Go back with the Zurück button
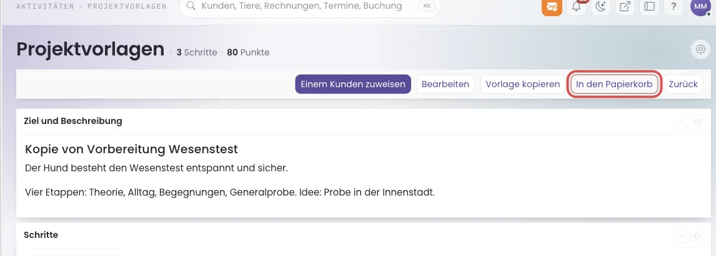The image size is (716, 256). coord(683,84)
